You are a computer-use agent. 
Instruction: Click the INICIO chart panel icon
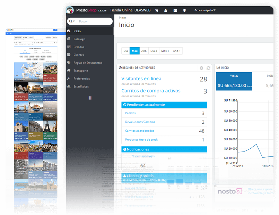pos(218,68)
